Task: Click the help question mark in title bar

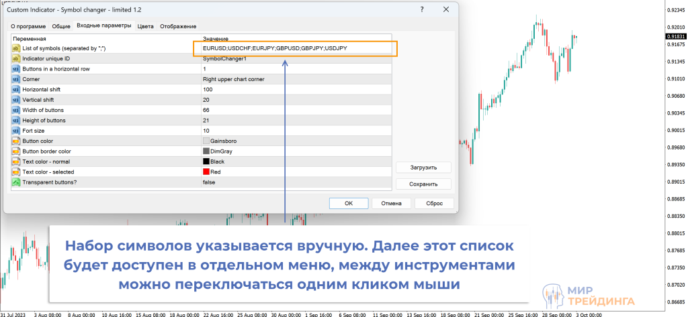Action: click(422, 10)
